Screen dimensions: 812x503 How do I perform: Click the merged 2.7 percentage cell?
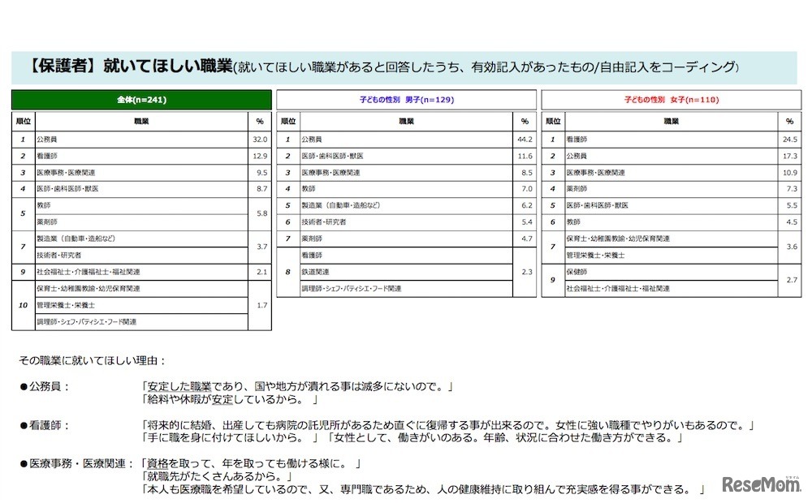(x=790, y=280)
